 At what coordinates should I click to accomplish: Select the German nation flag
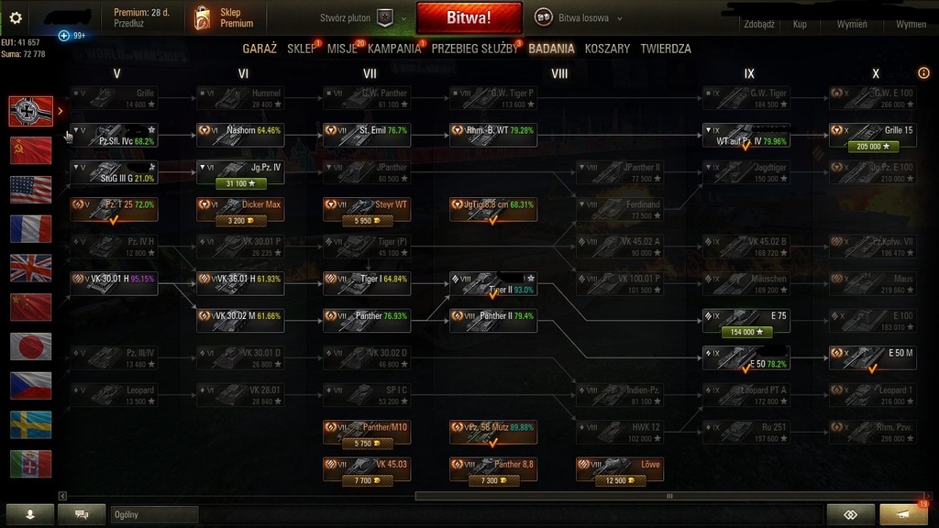pos(30,111)
